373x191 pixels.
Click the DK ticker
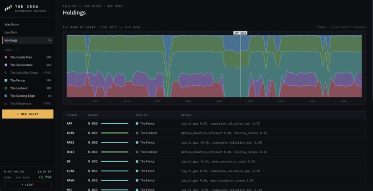(68, 161)
